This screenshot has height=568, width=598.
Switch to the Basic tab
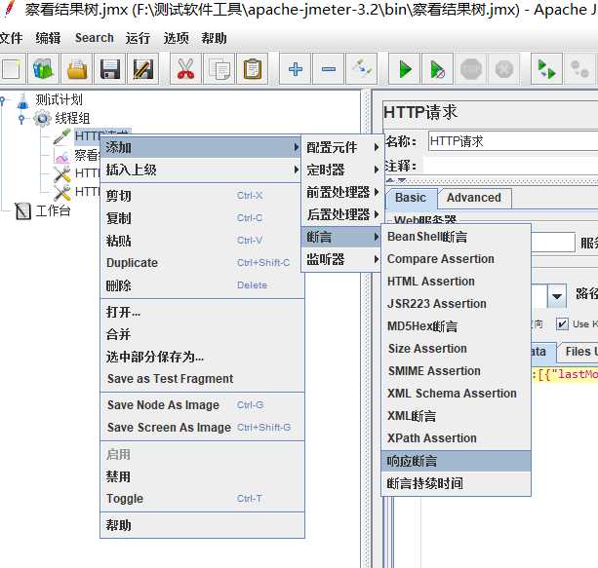(411, 198)
